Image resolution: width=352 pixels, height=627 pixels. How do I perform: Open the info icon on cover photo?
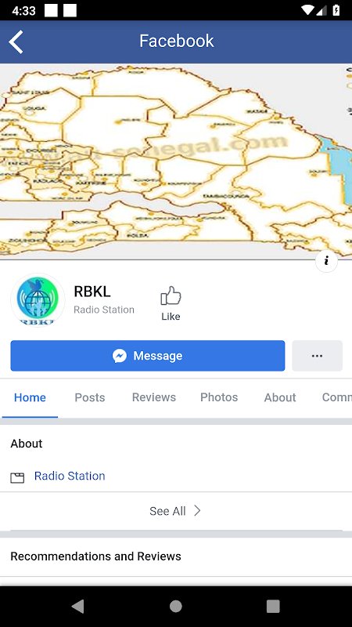pyautogui.click(x=326, y=261)
